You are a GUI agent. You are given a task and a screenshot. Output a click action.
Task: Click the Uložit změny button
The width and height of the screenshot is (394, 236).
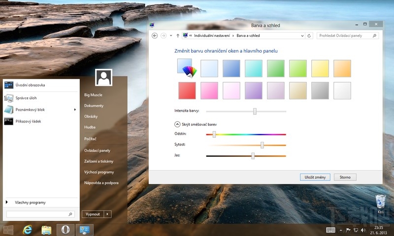(x=315, y=177)
